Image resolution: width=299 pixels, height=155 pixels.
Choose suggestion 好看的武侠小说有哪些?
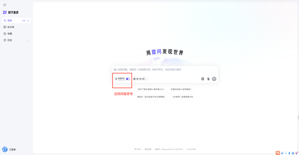tap(181, 89)
